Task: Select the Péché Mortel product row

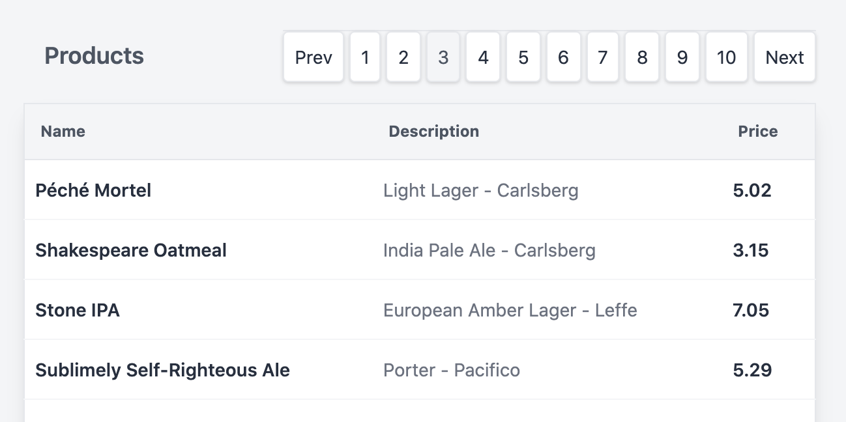Action: 420,190
